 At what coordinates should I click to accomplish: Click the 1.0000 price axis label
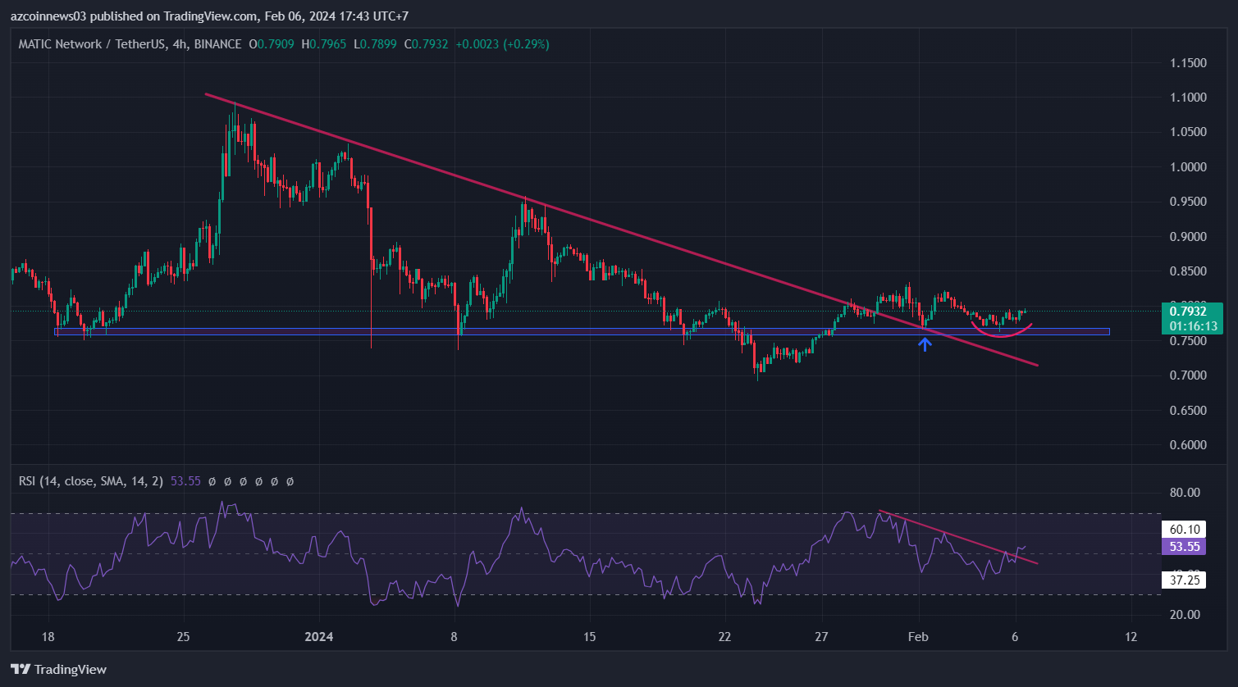pyautogui.click(x=1186, y=167)
